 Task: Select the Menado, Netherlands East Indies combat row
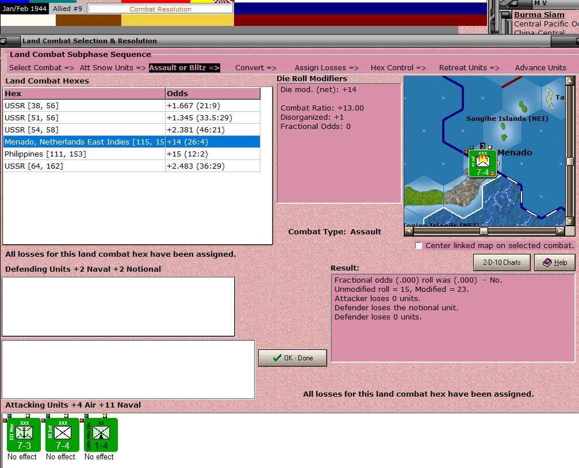click(x=132, y=142)
